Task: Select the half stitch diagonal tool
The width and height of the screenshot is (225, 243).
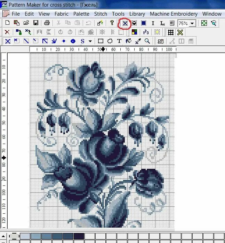Action: (26, 41)
